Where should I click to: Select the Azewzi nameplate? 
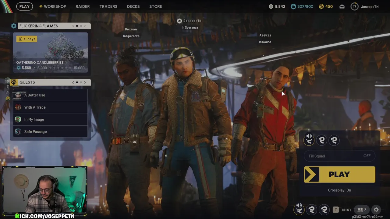tap(265, 35)
